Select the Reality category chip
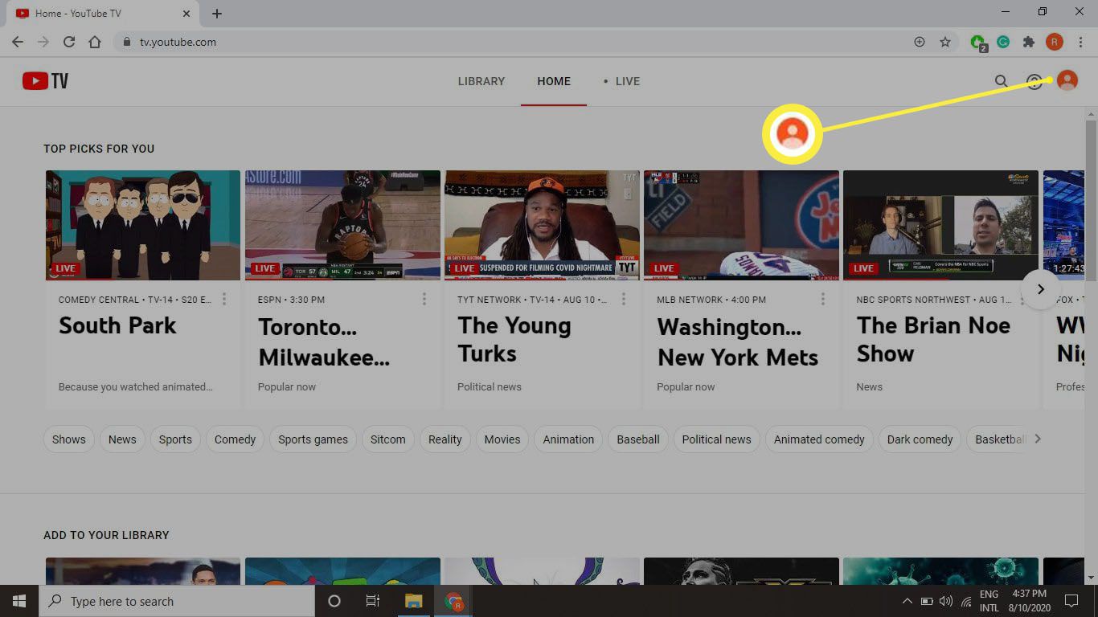Screen dimensions: 1098x617 [x=445, y=439]
